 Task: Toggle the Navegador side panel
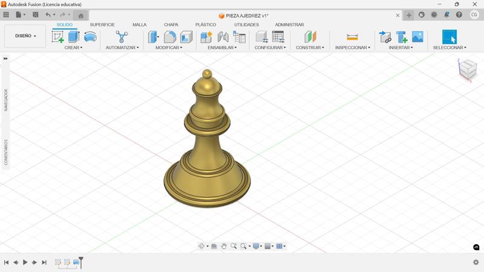point(6,100)
